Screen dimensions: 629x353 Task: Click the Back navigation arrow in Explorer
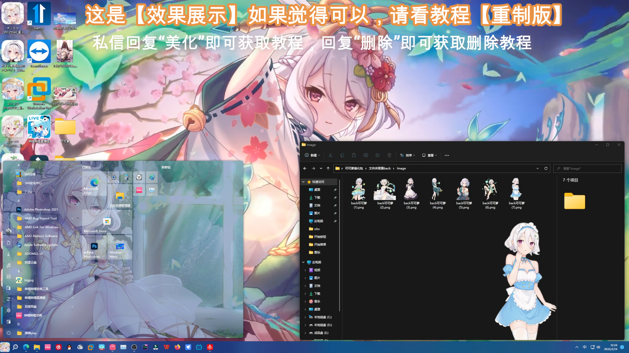(x=305, y=168)
